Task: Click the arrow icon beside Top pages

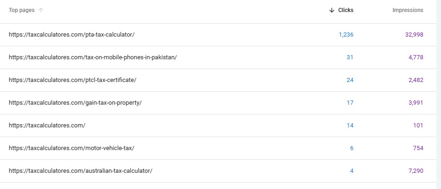Action: point(41,10)
